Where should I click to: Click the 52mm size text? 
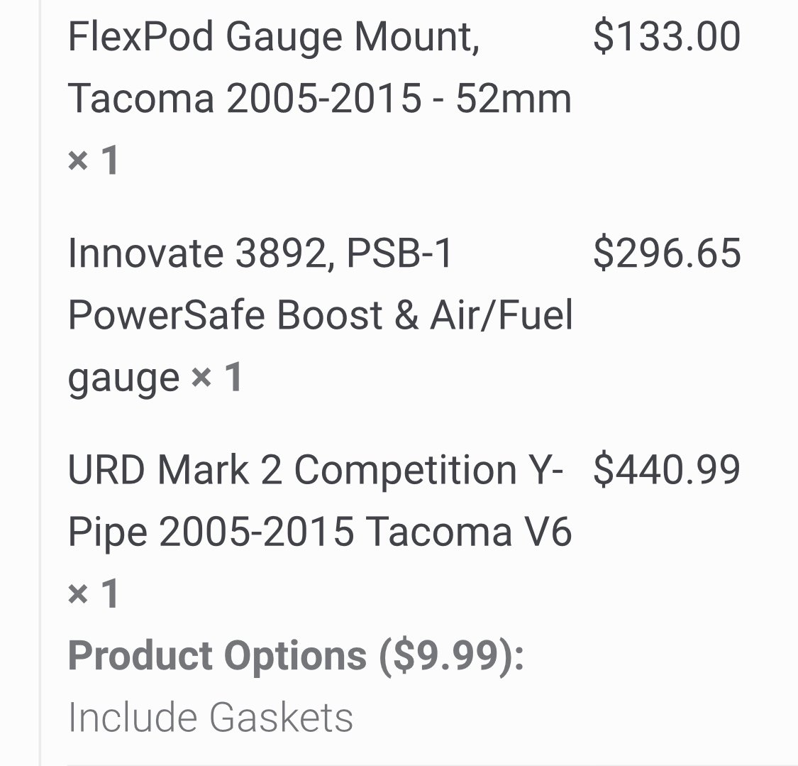tap(514, 99)
